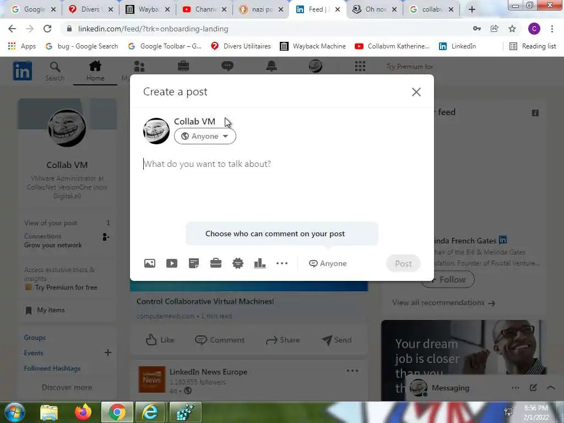The height and width of the screenshot is (423, 564).
Task: Open Jobs briefcase icon in header
Action: pyautogui.click(x=183, y=66)
